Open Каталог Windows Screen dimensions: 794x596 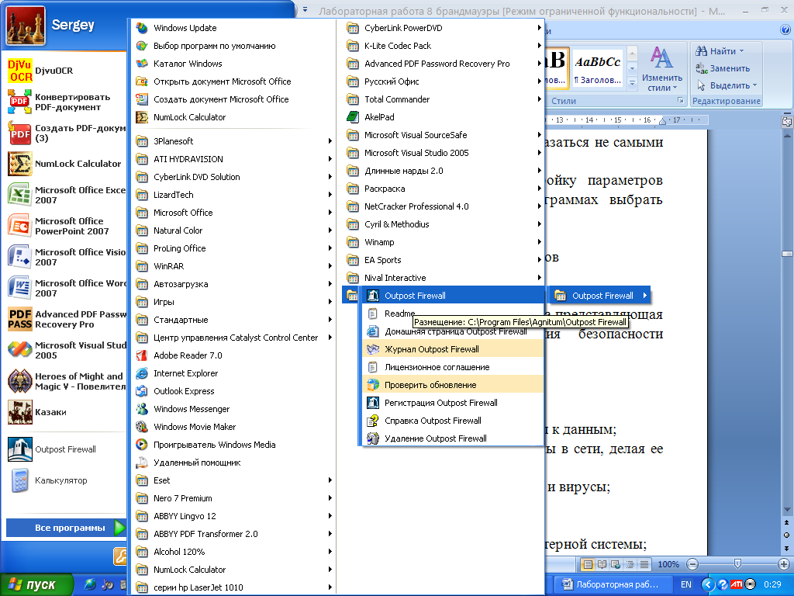[x=234, y=64]
